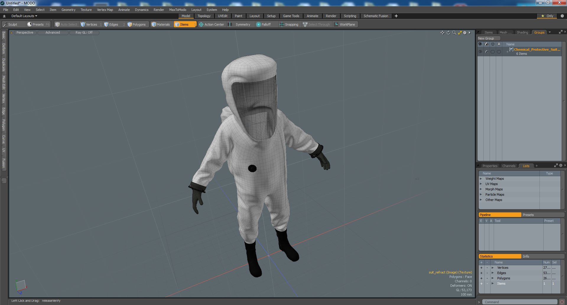567x305 pixels.
Task: Check the third column box for Chemical_Protective_Suit
Action: (x=493, y=52)
